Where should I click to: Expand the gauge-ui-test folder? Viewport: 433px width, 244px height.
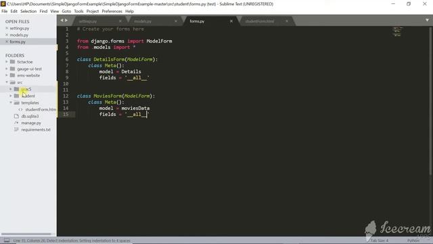pyautogui.click(x=7, y=68)
